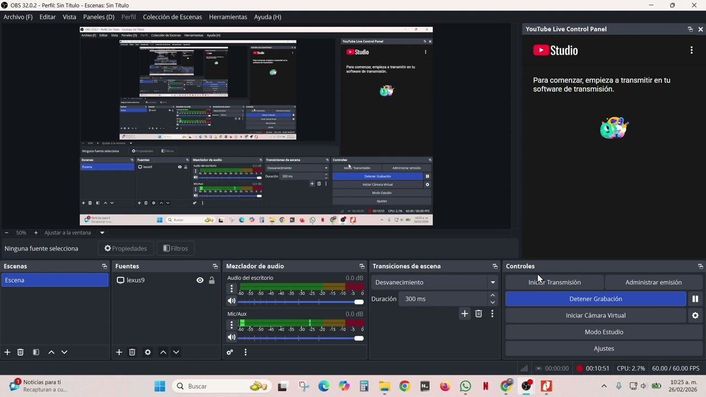Toggle Modo Estudio
This screenshot has width=706, height=397.
tap(604, 332)
